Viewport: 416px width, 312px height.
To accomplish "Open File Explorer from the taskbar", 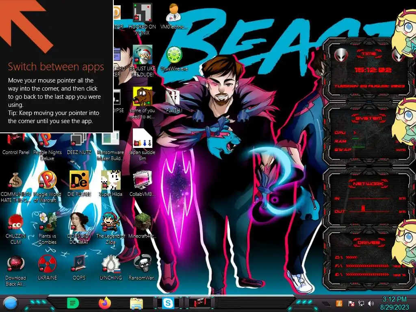I will [136, 303].
